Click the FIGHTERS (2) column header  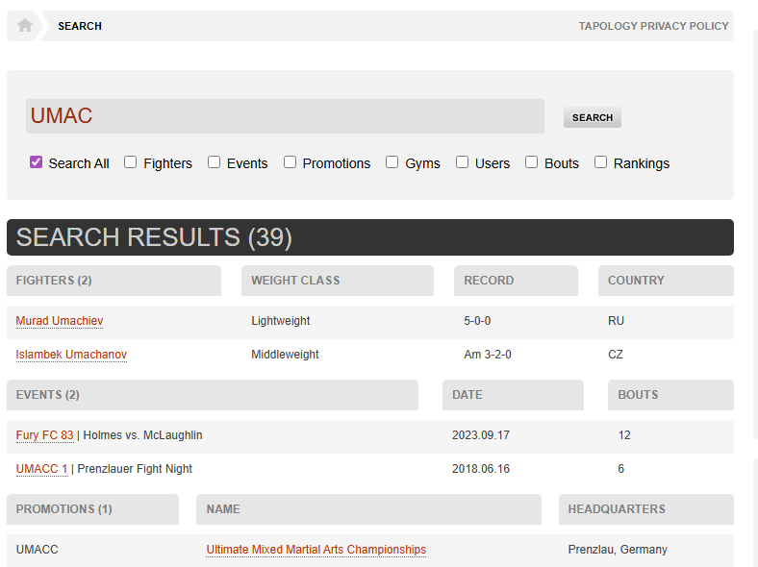(114, 281)
